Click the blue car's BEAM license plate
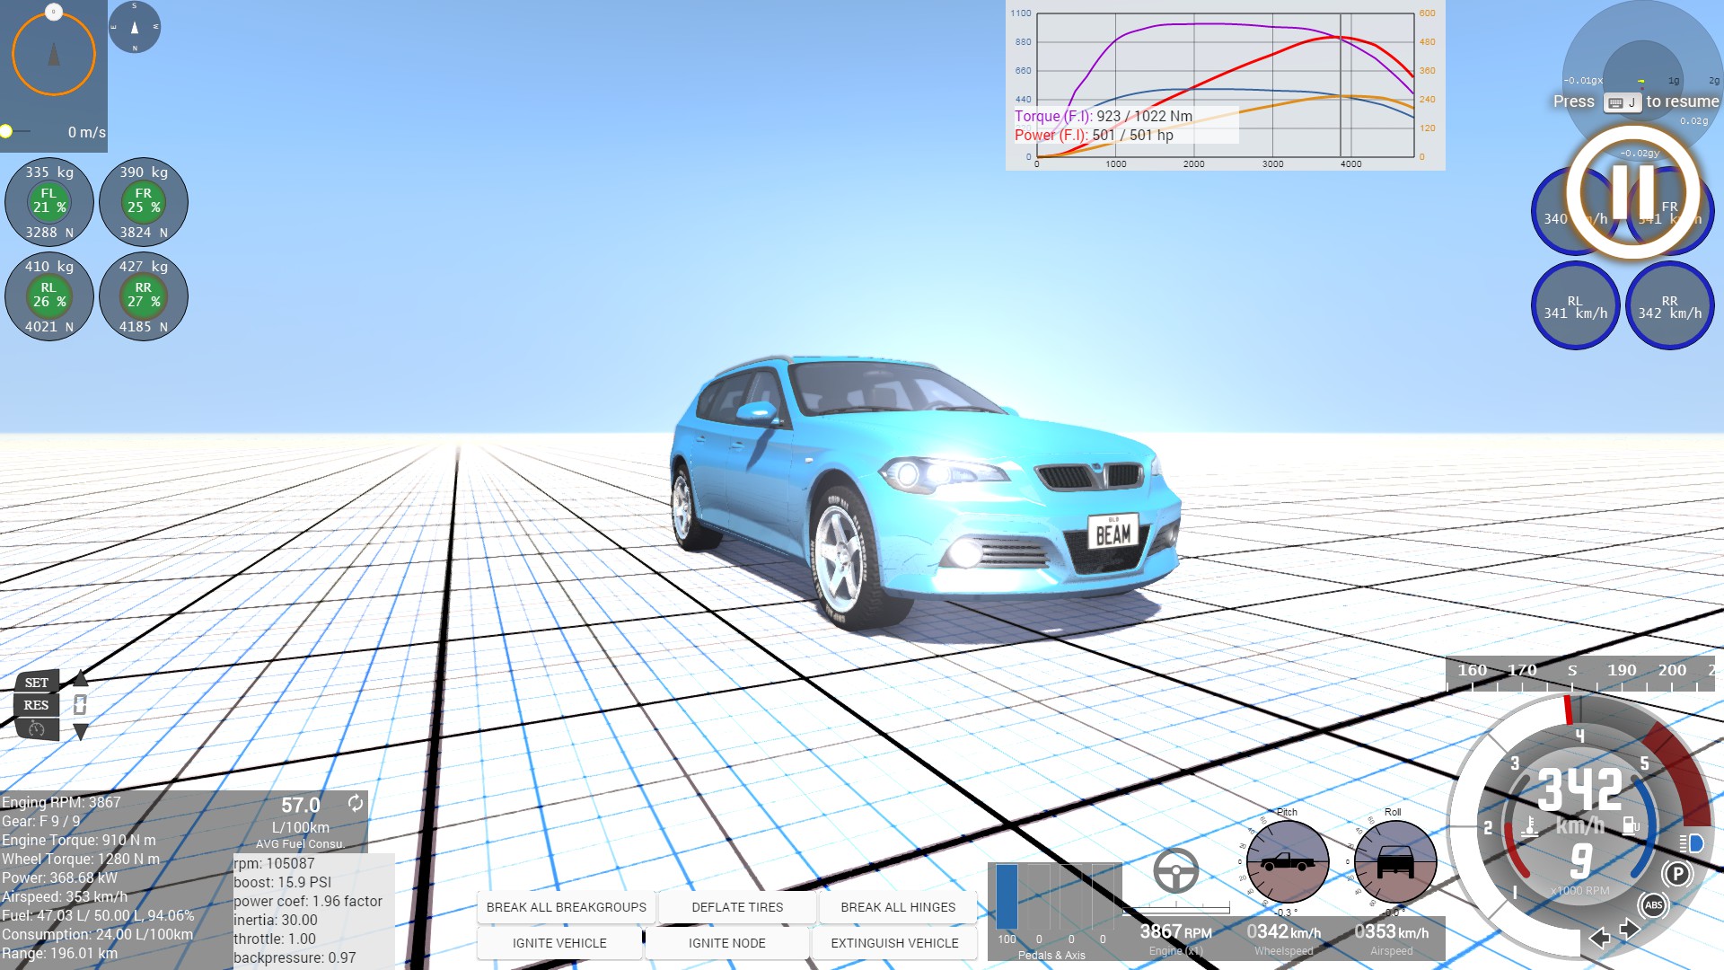This screenshot has height=970, width=1724. (x=1113, y=532)
